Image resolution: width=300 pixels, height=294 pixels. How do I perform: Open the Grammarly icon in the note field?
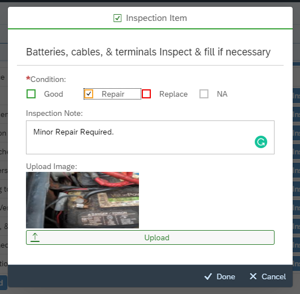[x=261, y=142]
